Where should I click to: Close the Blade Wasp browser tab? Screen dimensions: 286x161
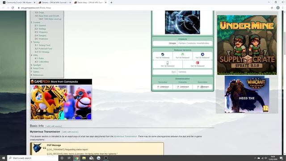[x=105, y=3]
